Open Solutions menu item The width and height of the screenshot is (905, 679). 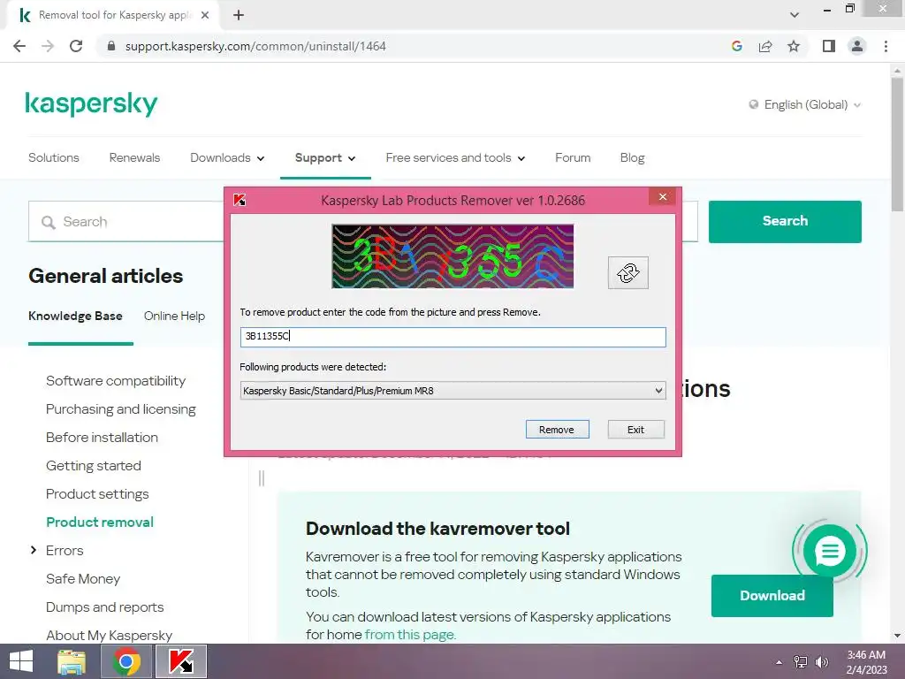click(x=54, y=157)
